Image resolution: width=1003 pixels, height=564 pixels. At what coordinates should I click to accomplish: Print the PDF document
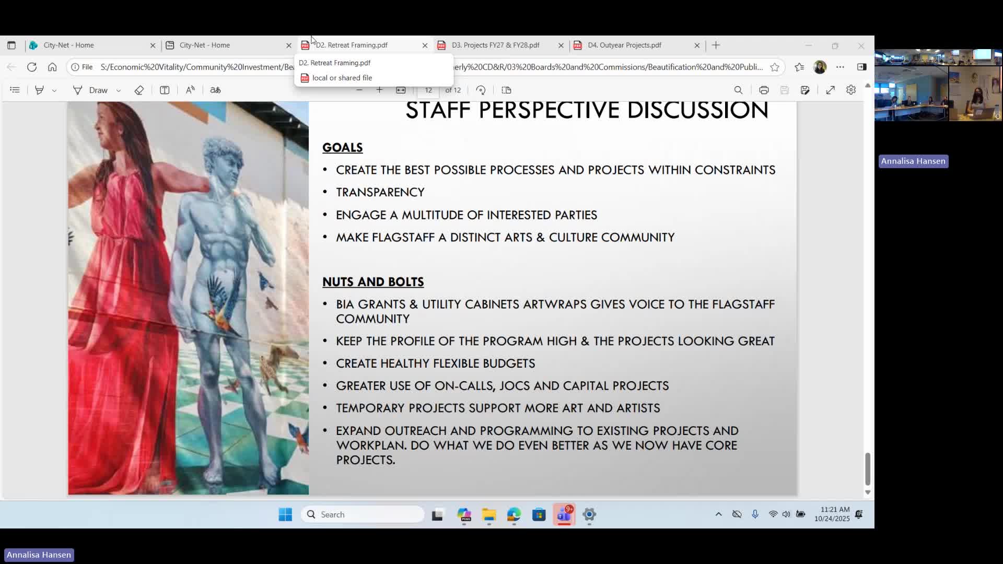764,90
